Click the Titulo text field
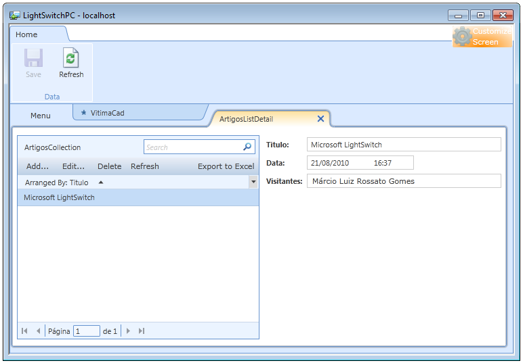Viewport: 523px width, 363px height. [404, 145]
